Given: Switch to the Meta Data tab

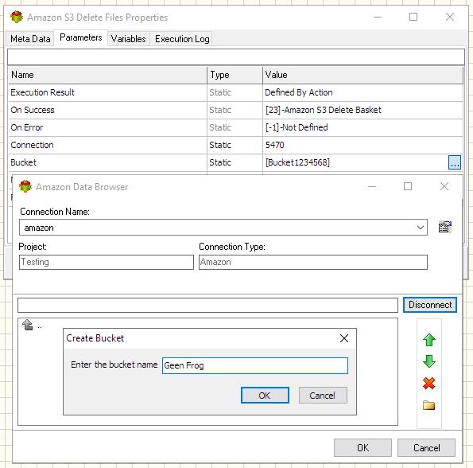Looking at the screenshot, I should click(30, 39).
